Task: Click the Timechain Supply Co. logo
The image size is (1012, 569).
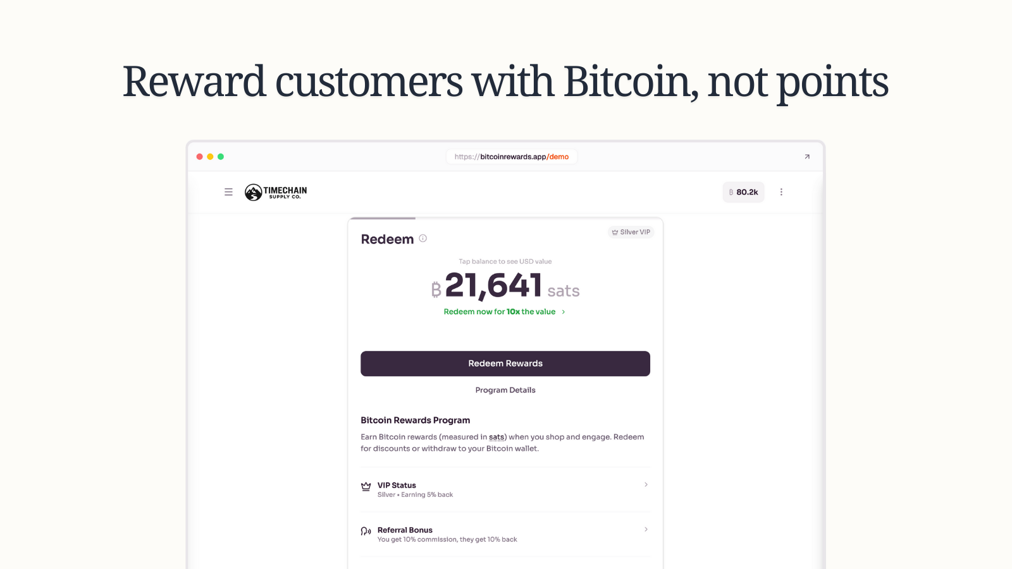Action: click(x=276, y=192)
